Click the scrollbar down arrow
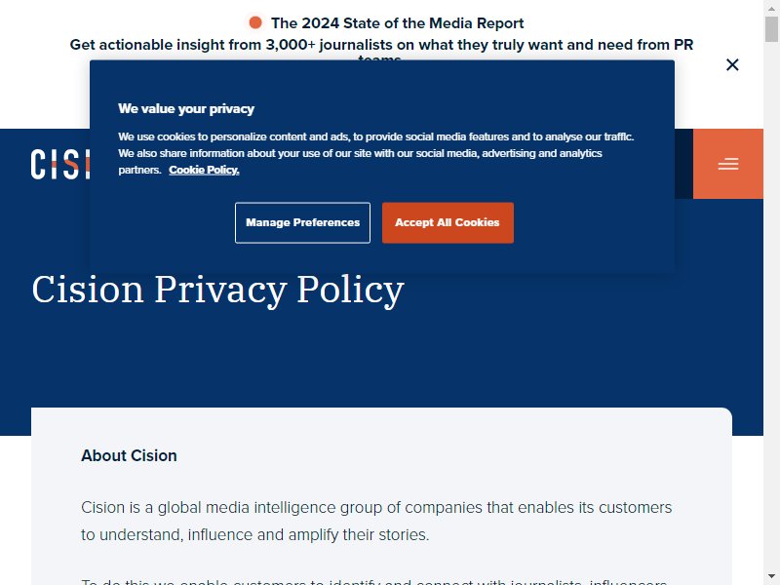 pos(771,578)
